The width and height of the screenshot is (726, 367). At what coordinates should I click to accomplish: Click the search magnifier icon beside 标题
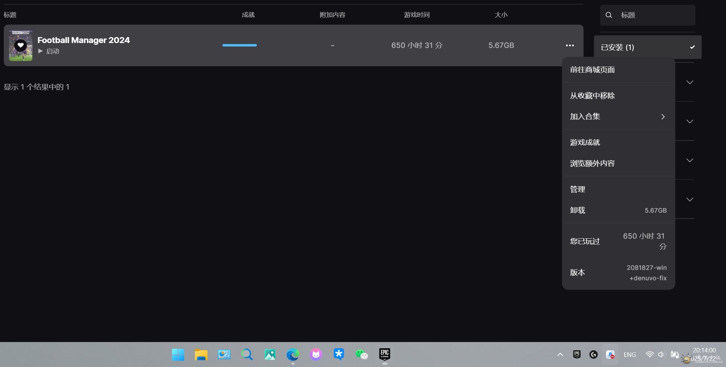click(x=609, y=15)
